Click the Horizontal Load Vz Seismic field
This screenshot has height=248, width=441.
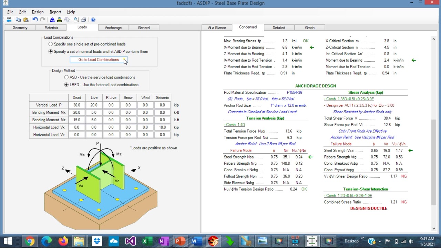[162, 135]
